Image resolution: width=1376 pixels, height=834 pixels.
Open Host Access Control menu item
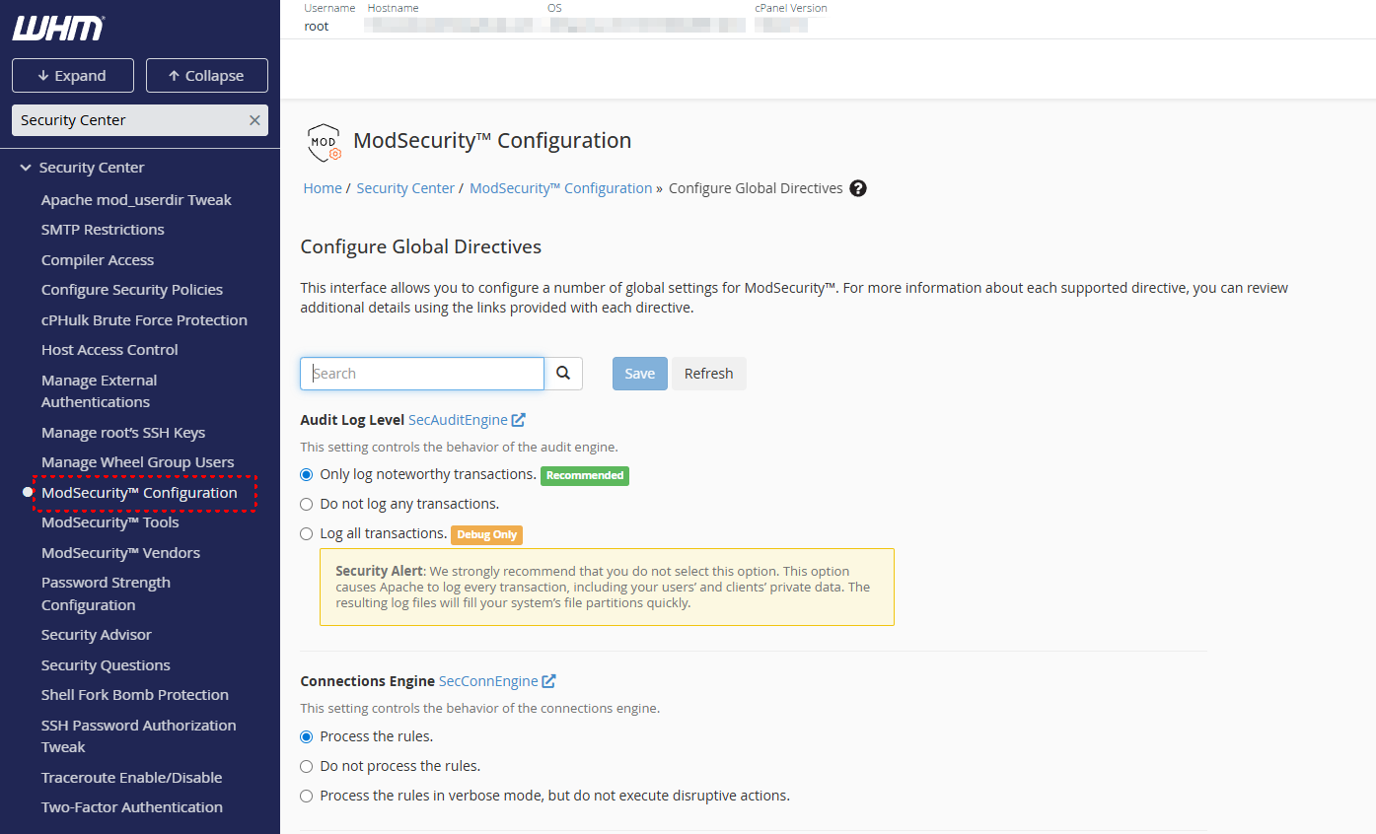[109, 350]
